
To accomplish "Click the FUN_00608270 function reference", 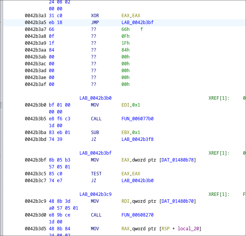I will [x=138, y=215].
